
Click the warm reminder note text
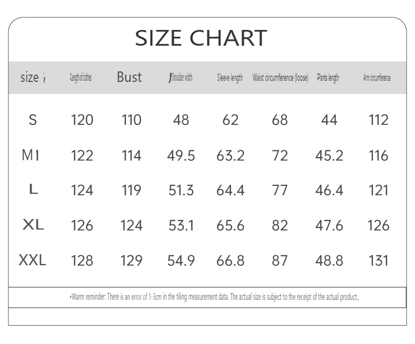coord(214,297)
